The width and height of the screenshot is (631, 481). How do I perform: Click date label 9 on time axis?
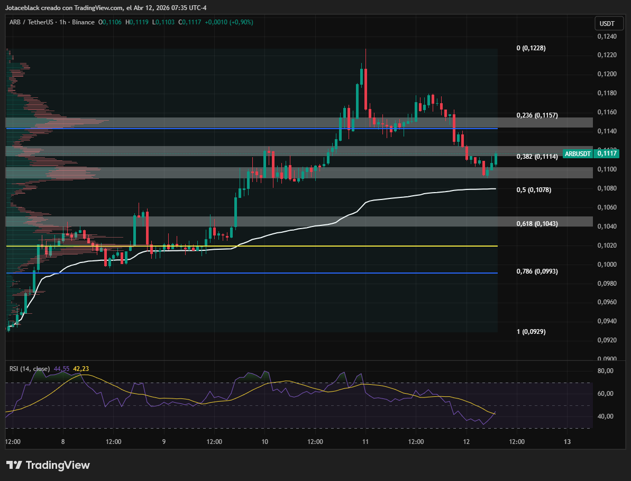tap(164, 441)
